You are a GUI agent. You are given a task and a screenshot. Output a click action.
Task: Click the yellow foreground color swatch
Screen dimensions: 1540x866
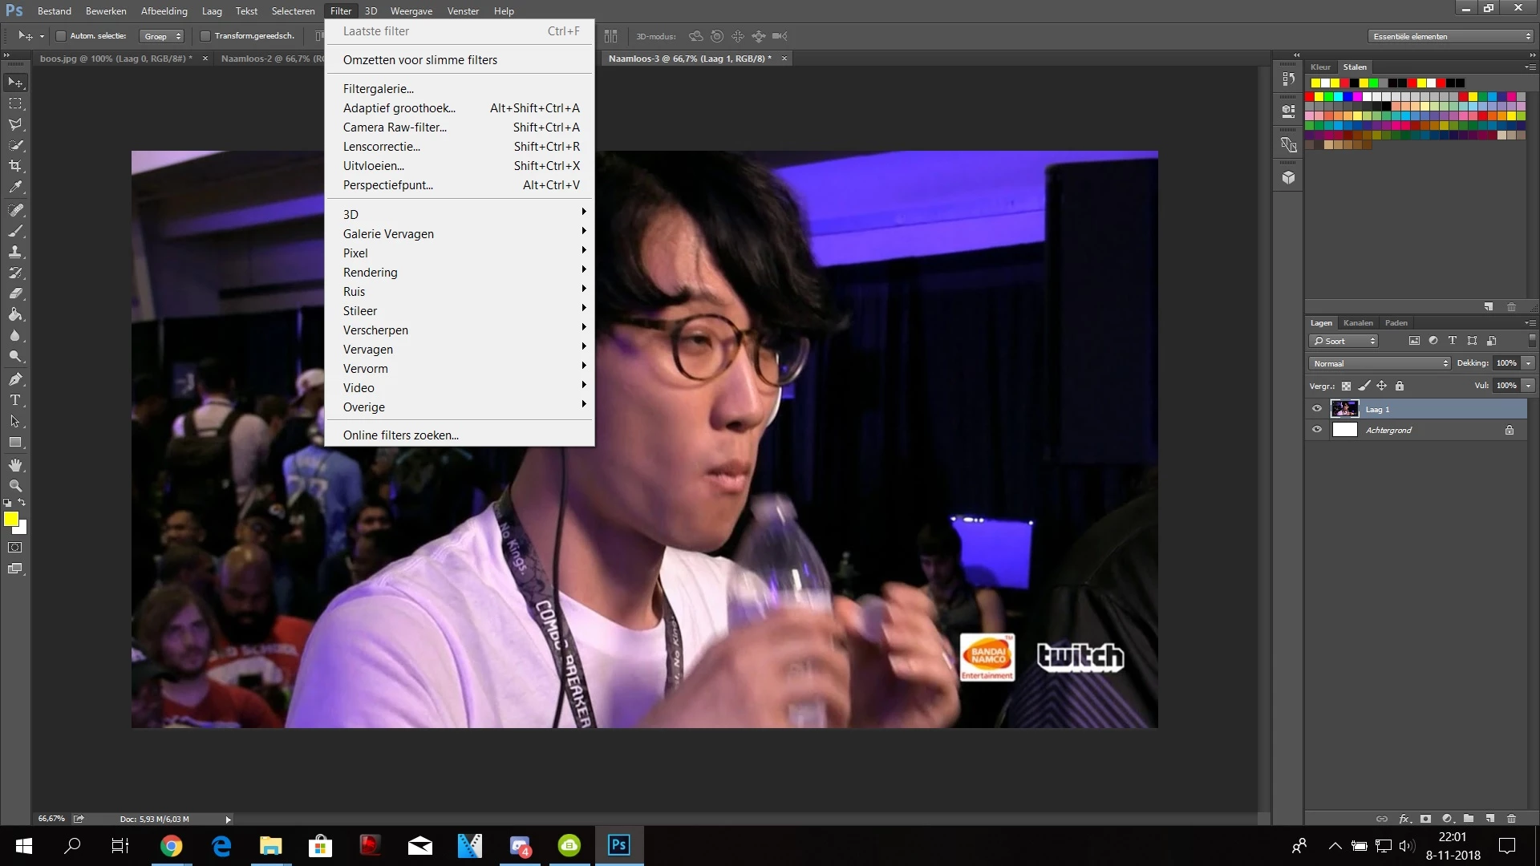click(x=11, y=520)
